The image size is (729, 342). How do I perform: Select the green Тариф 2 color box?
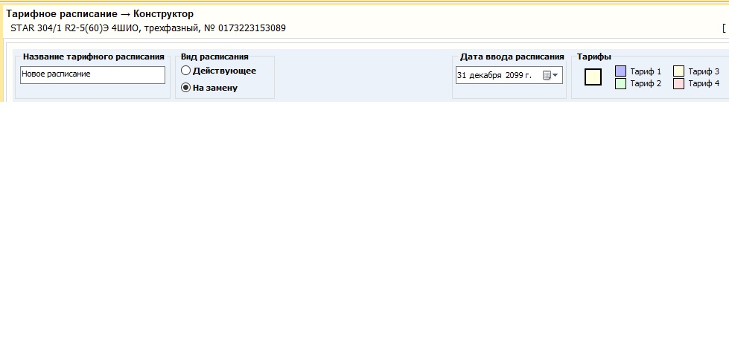pyautogui.click(x=620, y=84)
